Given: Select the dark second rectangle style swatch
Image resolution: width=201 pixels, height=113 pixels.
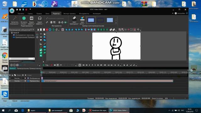Looking at the screenshot, I should click(x=100, y=20).
